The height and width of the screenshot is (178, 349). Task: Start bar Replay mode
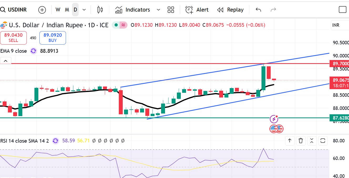pyautogui.click(x=230, y=10)
